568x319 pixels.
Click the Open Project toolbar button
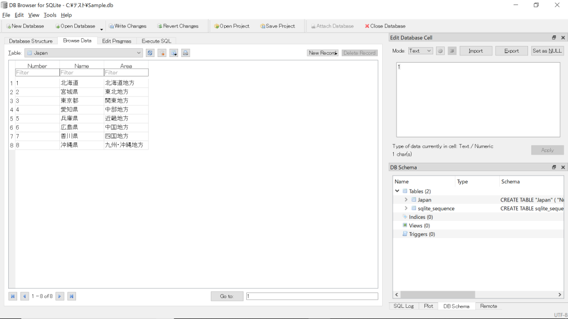coord(231,26)
